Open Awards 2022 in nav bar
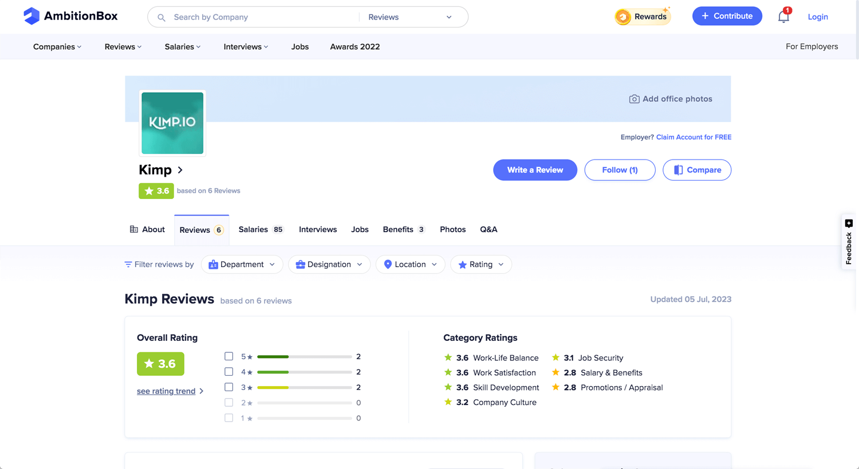859x469 pixels. point(355,47)
